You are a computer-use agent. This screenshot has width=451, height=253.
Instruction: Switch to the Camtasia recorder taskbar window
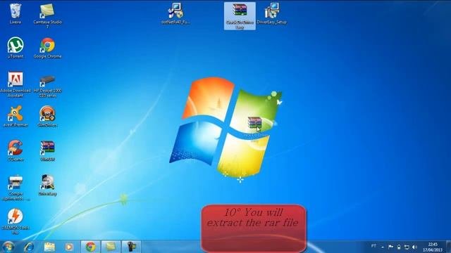tap(131, 247)
